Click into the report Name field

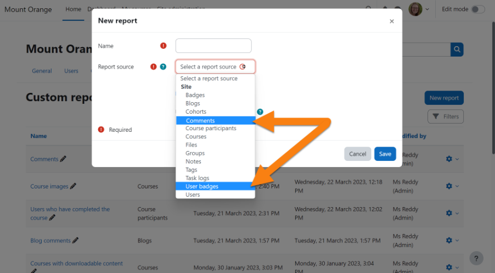pyautogui.click(x=213, y=46)
